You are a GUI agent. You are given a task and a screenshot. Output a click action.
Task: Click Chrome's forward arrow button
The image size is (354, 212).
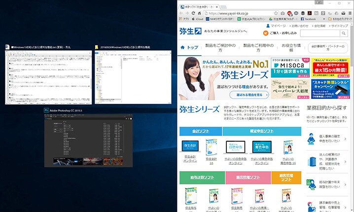click(x=187, y=13)
